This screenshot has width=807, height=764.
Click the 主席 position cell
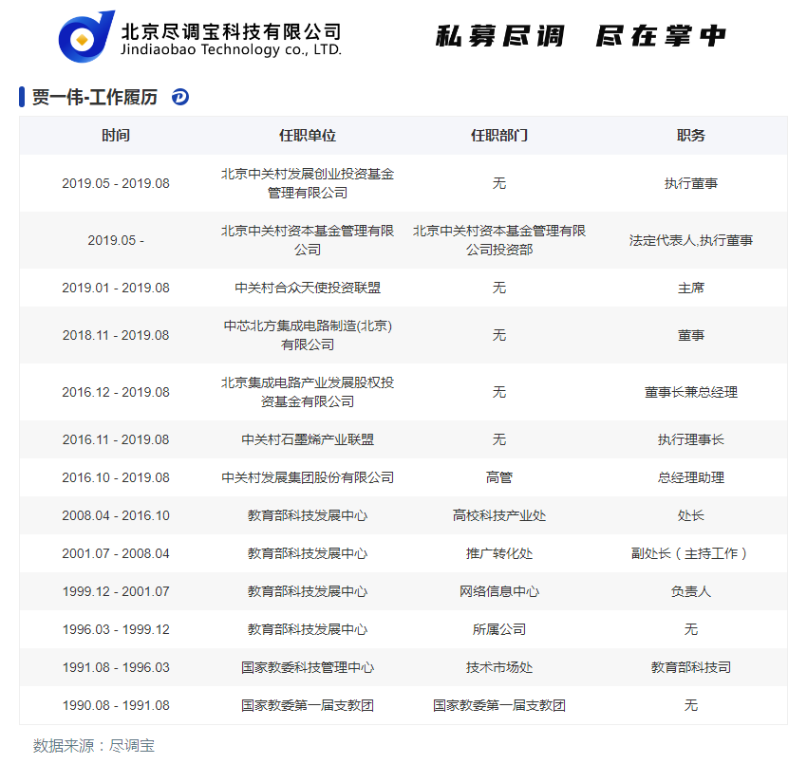tap(690, 288)
